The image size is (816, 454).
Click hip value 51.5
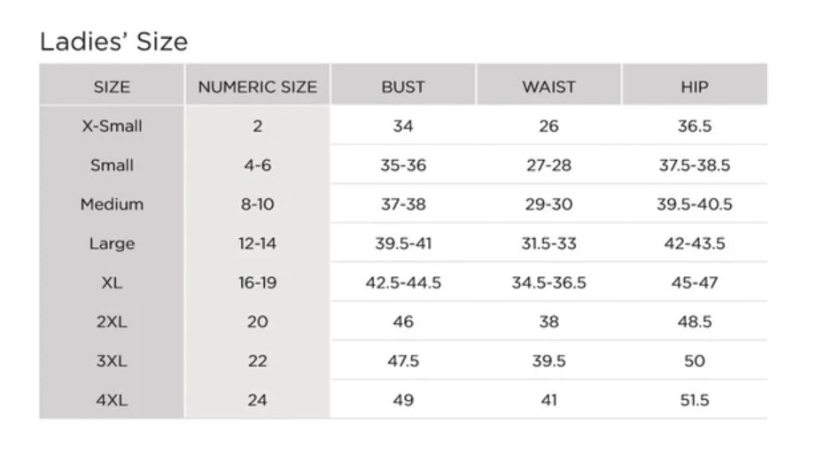695,400
